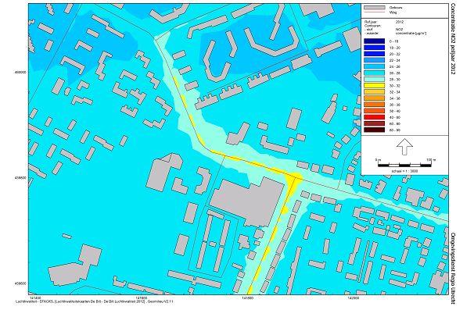Click the north arrow symbol
The height and width of the screenshot is (310, 474).
pyautogui.click(x=404, y=147)
